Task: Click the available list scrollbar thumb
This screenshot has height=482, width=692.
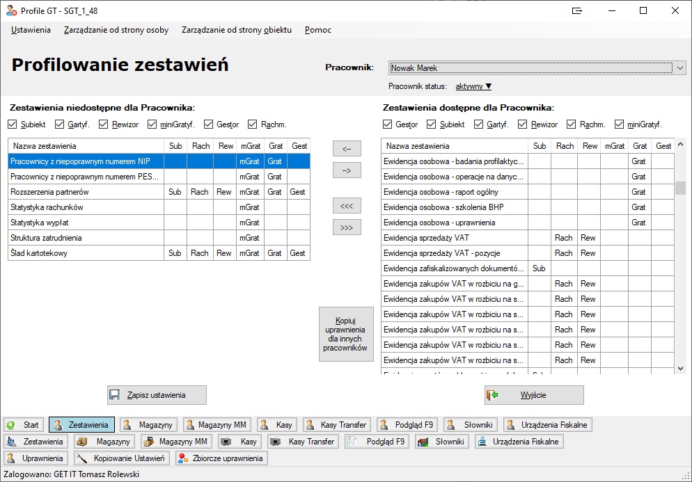Action: [x=680, y=188]
